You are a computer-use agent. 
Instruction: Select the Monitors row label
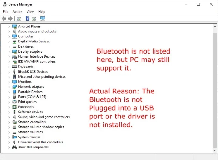pos(25,82)
